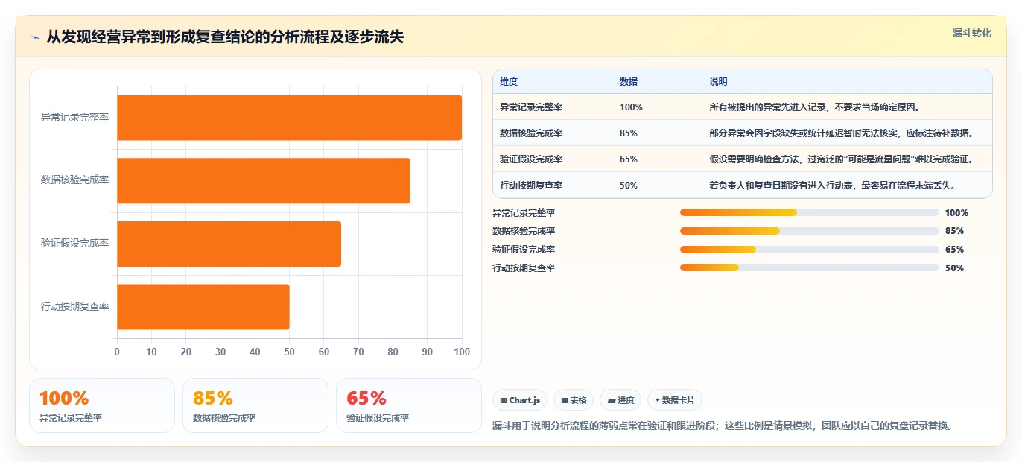Screen dimensions: 1022x462
Task: Click description starting 部分异常会因字段缺失
Action: click(843, 133)
